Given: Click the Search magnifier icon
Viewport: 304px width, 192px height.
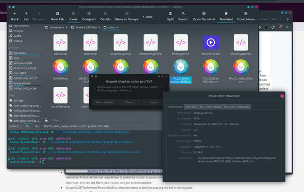Looking at the screenshot, I should (183, 13).
